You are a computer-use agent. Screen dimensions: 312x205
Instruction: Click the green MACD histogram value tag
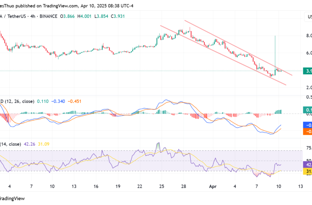point(307,110)
